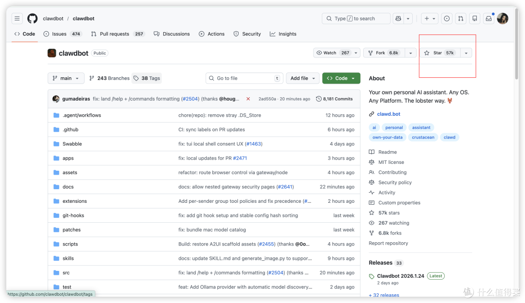Open the Pull requests tab
The width and height of the screenshot is (525, 303).
(118, 34)
